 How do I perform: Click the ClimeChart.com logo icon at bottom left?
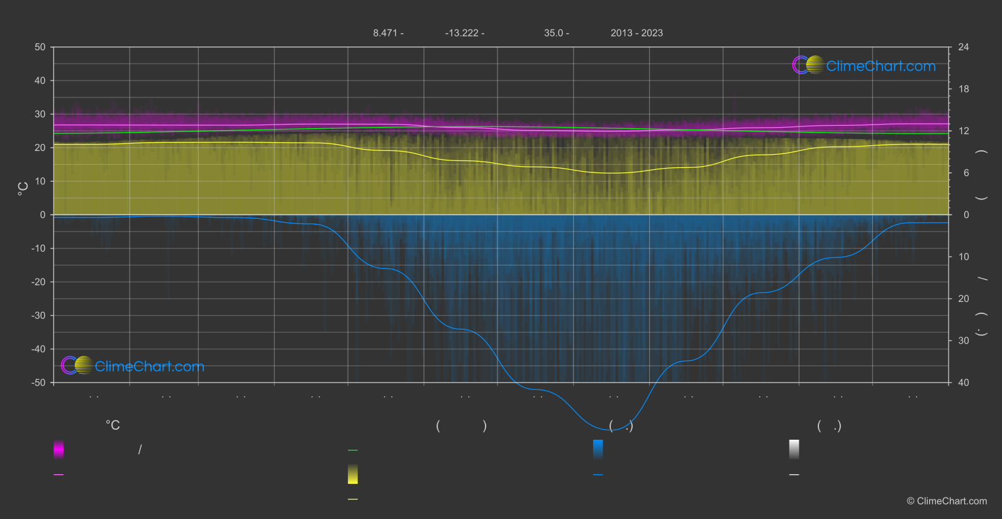(x=77, y=366)
